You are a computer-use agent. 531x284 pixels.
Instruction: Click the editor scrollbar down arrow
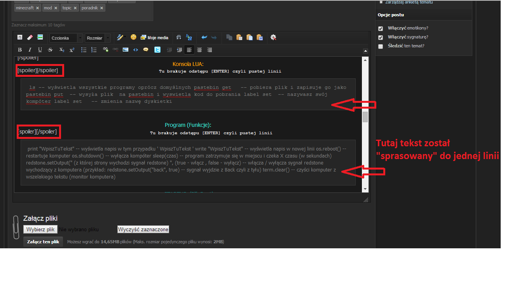[x=365, y=189]
